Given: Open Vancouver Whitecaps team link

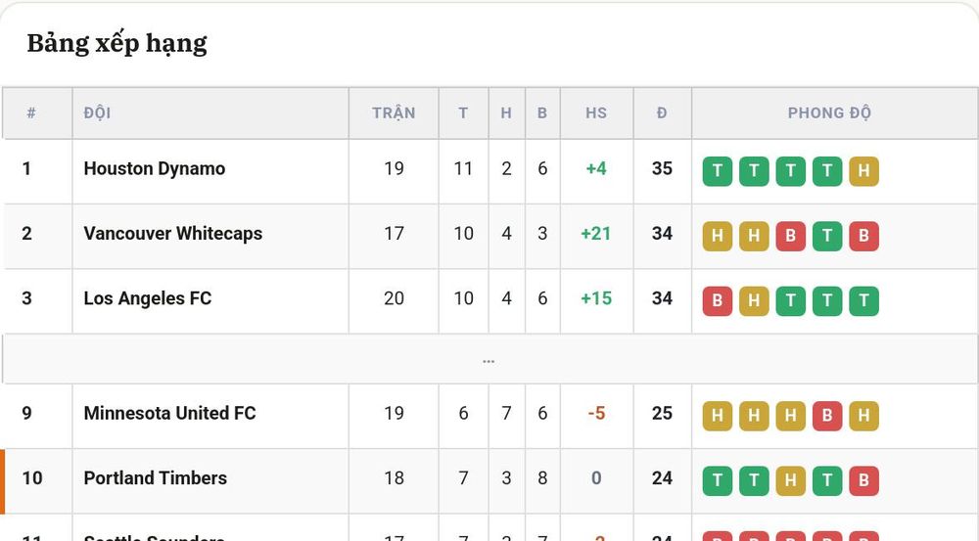Looking at the screenshot, I should [173, 234].
